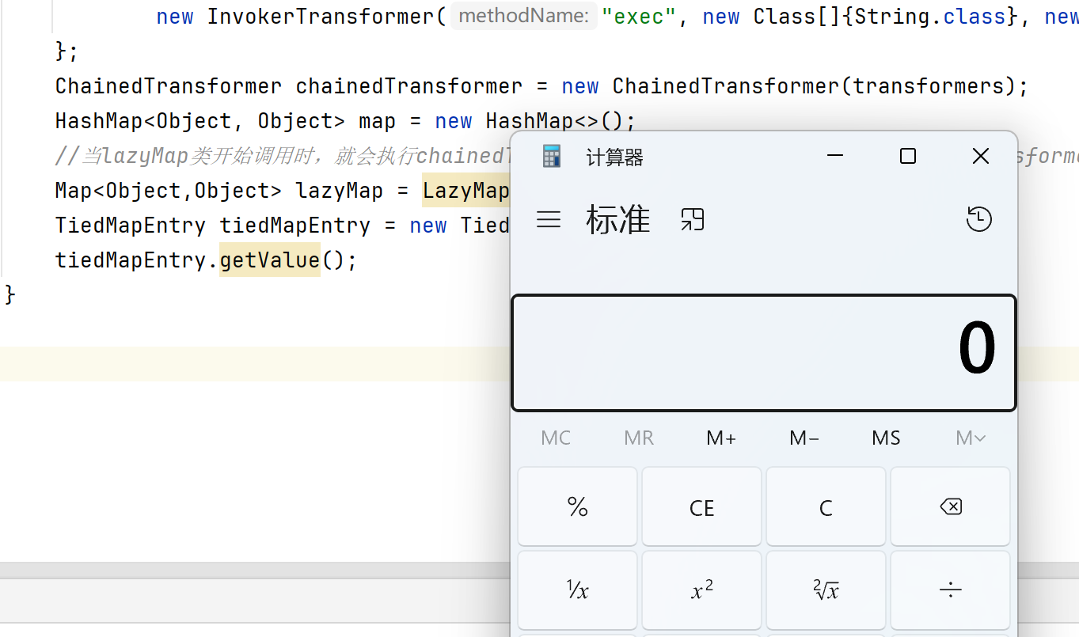This screenshot has width=1079, height=637.
Task: Click the MS memory store button
Action: (x=886, y=438)
